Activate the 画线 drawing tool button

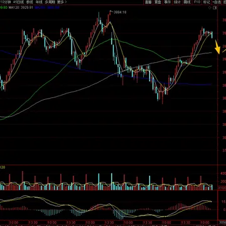(187, 2)
